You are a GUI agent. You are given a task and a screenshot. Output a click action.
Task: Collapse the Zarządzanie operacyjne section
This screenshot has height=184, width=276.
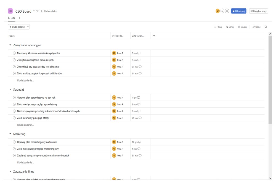click(10, 45)
